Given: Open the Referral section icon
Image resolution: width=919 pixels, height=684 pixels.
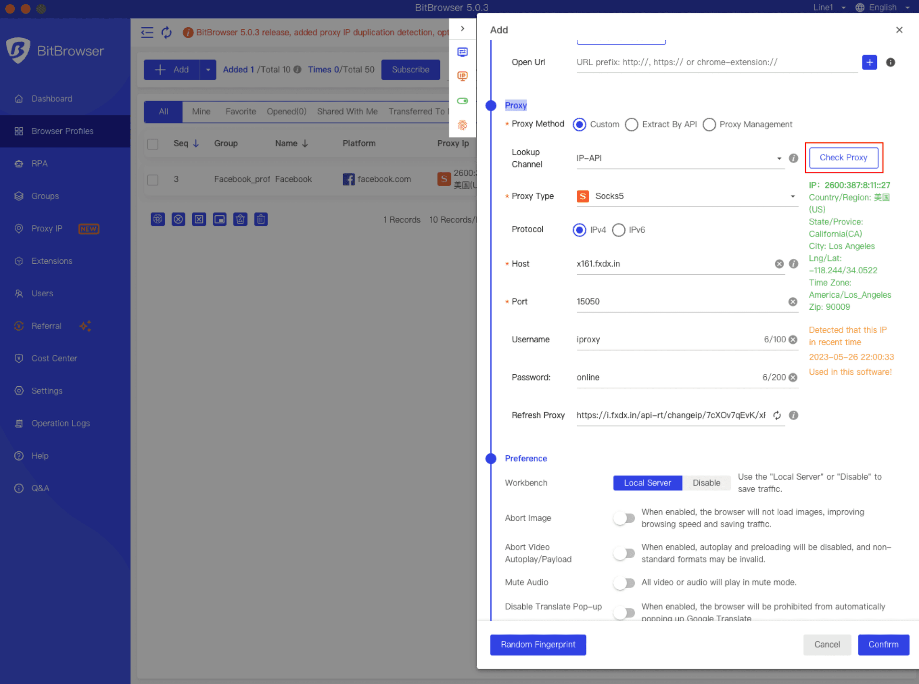Looking at the screenshot, I should (x=20, y=325).
